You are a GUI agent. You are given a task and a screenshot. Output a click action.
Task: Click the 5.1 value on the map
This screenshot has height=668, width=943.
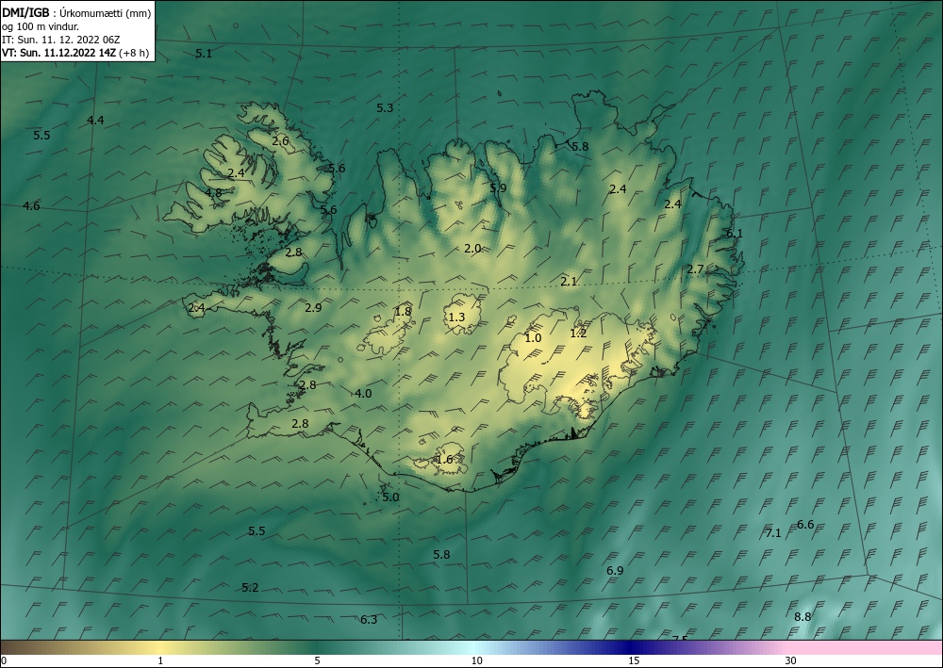(x=204, y=54)
